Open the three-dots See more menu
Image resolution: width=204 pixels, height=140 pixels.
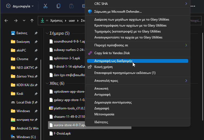click(x=193, y=6)
